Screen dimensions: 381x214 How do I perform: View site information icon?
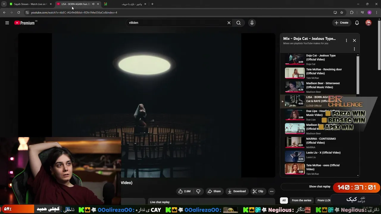tap(27, 12)
